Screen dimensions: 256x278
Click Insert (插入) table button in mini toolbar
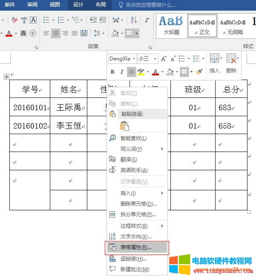[215, 64]
